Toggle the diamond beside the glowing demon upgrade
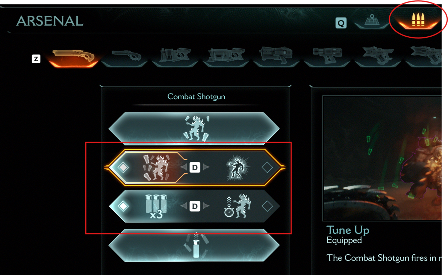Viewport: 448px width, 275px height. (267, 167)
